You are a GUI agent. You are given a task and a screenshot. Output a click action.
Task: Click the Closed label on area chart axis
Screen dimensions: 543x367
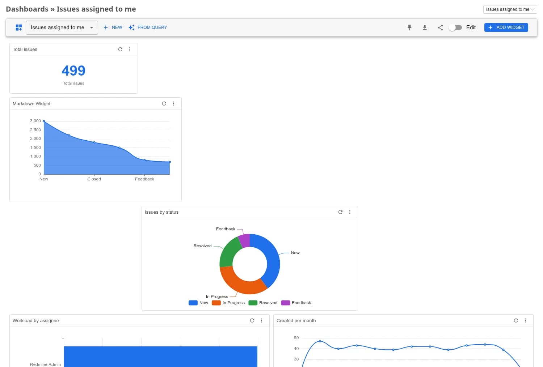click(x=94, y=179)
